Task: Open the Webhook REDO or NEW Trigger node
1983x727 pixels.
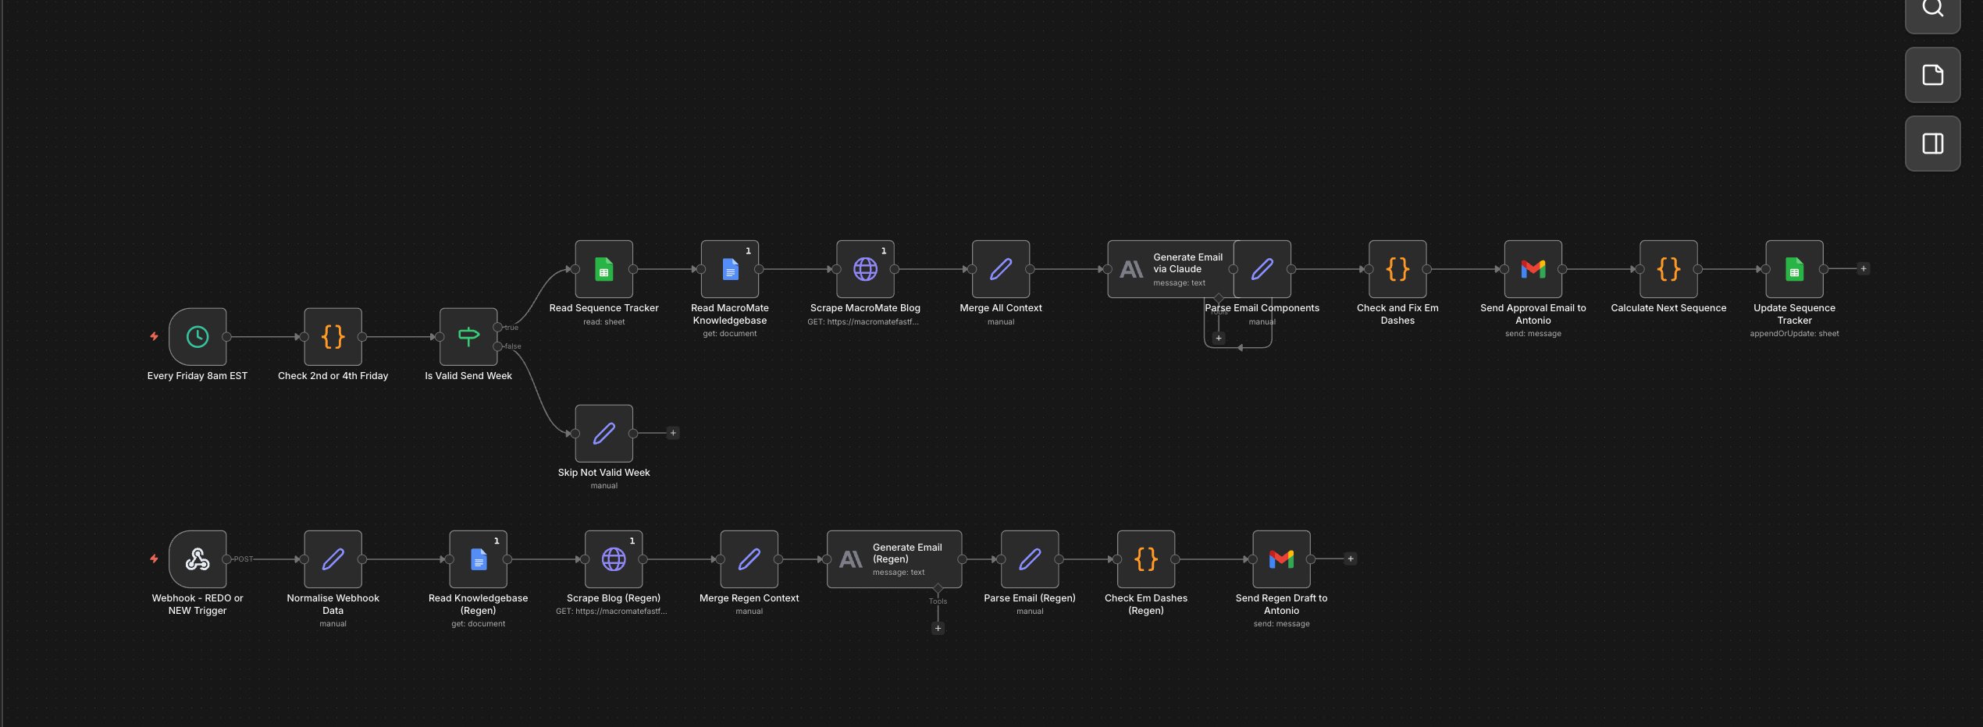Action: pos(198,559)
